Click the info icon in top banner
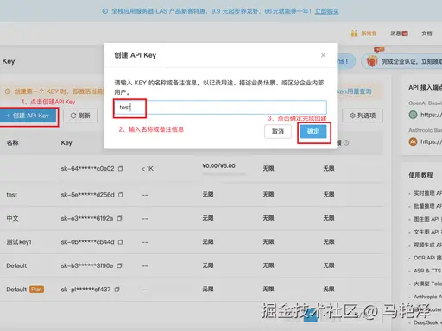The image size is (442, 331). point(105,11)
